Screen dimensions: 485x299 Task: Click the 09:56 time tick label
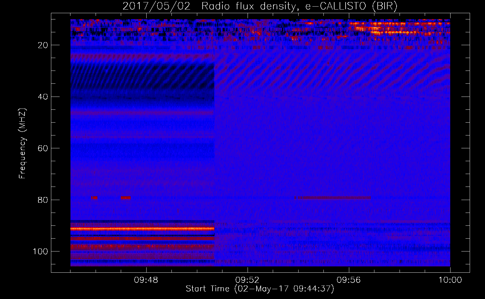click(349, 280)
